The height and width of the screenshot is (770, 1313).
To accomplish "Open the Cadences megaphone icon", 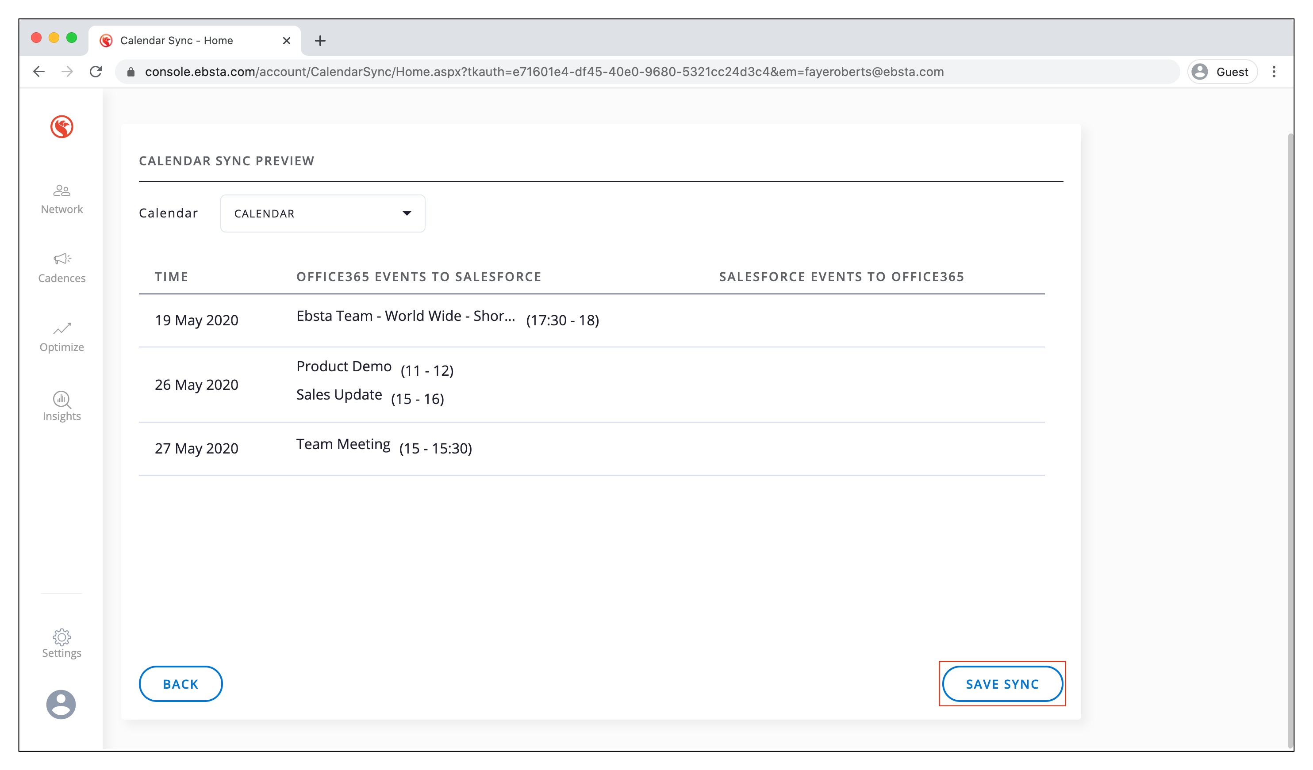I will pos(61,259).
